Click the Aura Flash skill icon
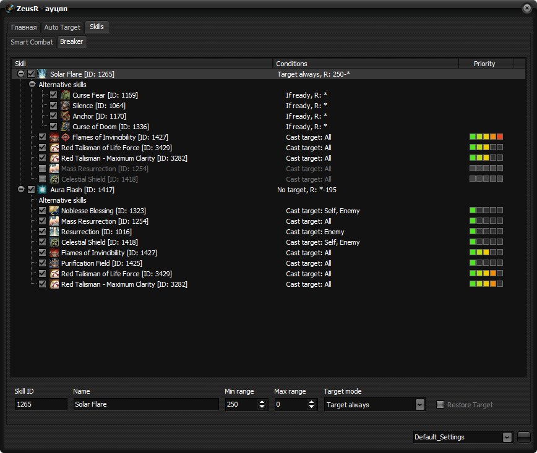 tap(42, 190)
